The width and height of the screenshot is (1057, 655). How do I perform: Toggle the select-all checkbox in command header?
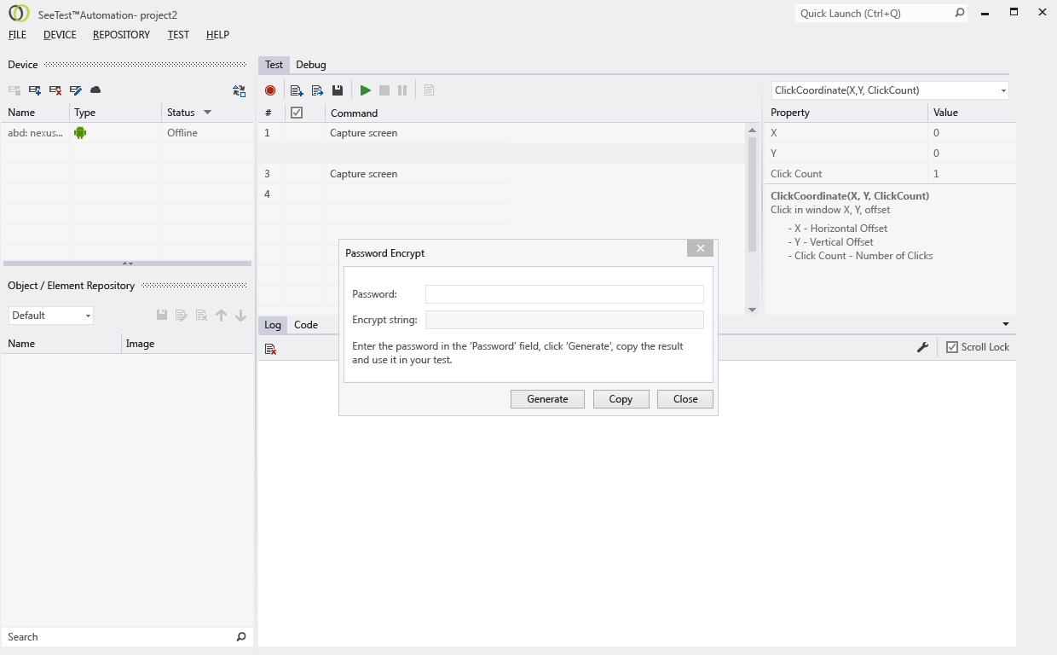(x=297, y=113)
